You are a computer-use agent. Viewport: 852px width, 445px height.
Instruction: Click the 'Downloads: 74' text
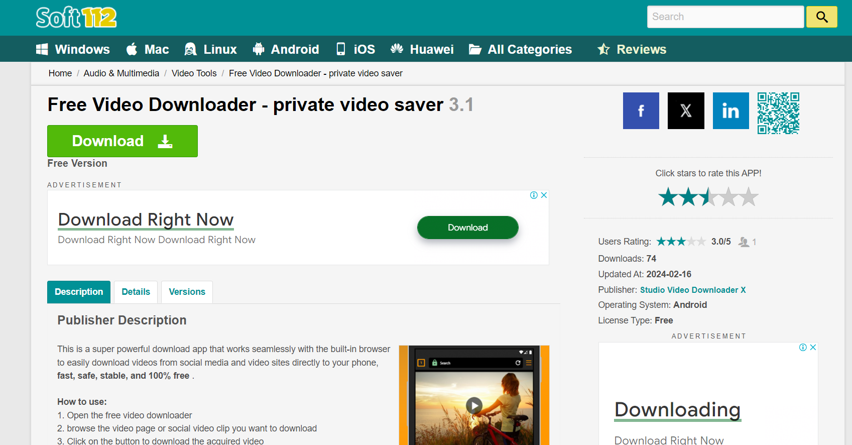click(x=627, y=259)
